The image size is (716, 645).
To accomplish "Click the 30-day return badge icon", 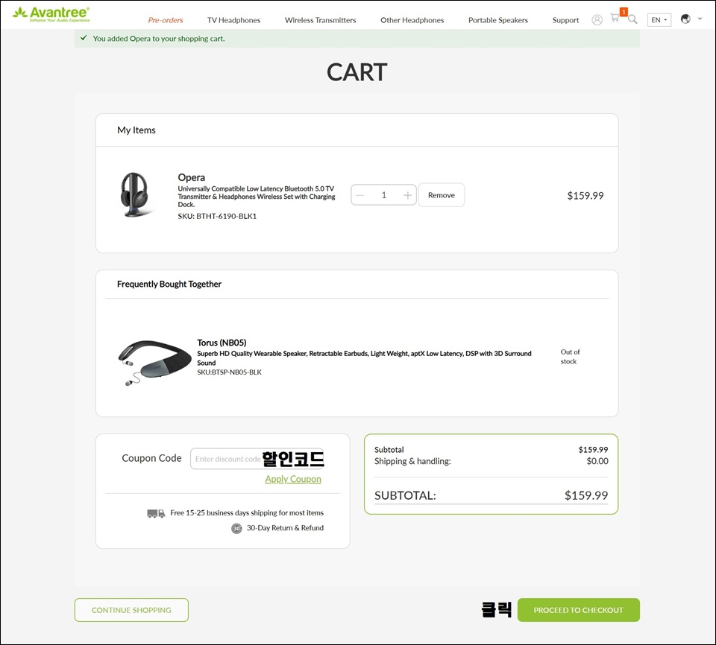I will point(236,528).
